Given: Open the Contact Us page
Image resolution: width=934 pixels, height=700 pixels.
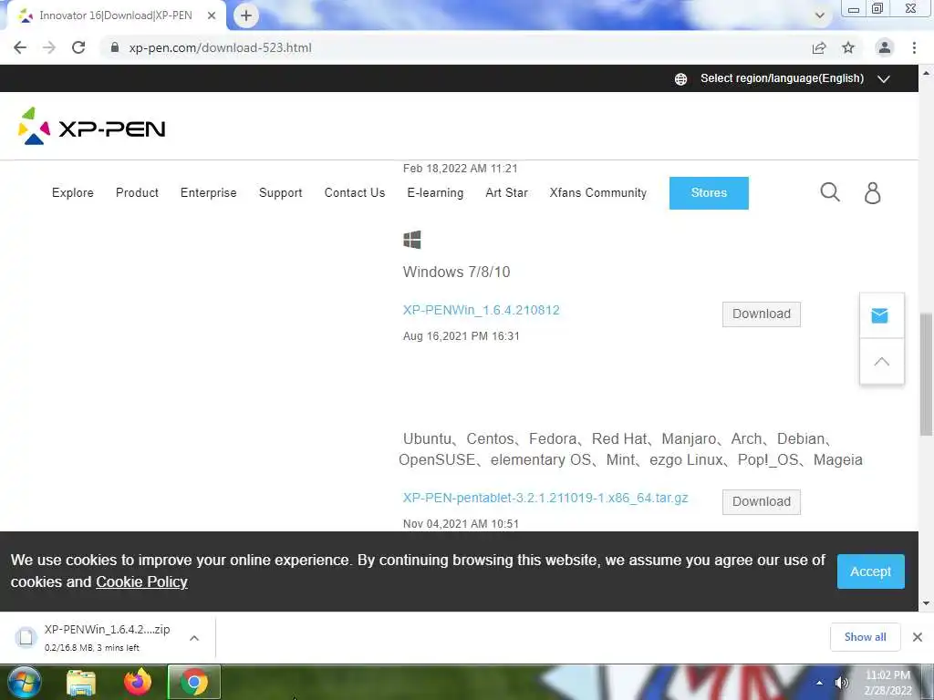Looking at the screenshot, I should click(x=355, y=193).
